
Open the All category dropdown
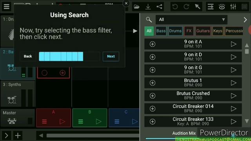tap(191, 20)
